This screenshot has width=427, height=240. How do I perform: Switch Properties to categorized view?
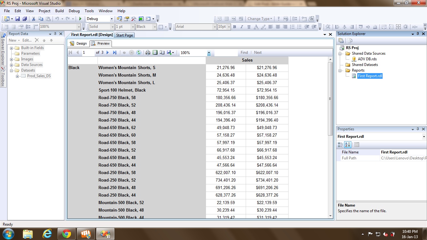point(340,145)
